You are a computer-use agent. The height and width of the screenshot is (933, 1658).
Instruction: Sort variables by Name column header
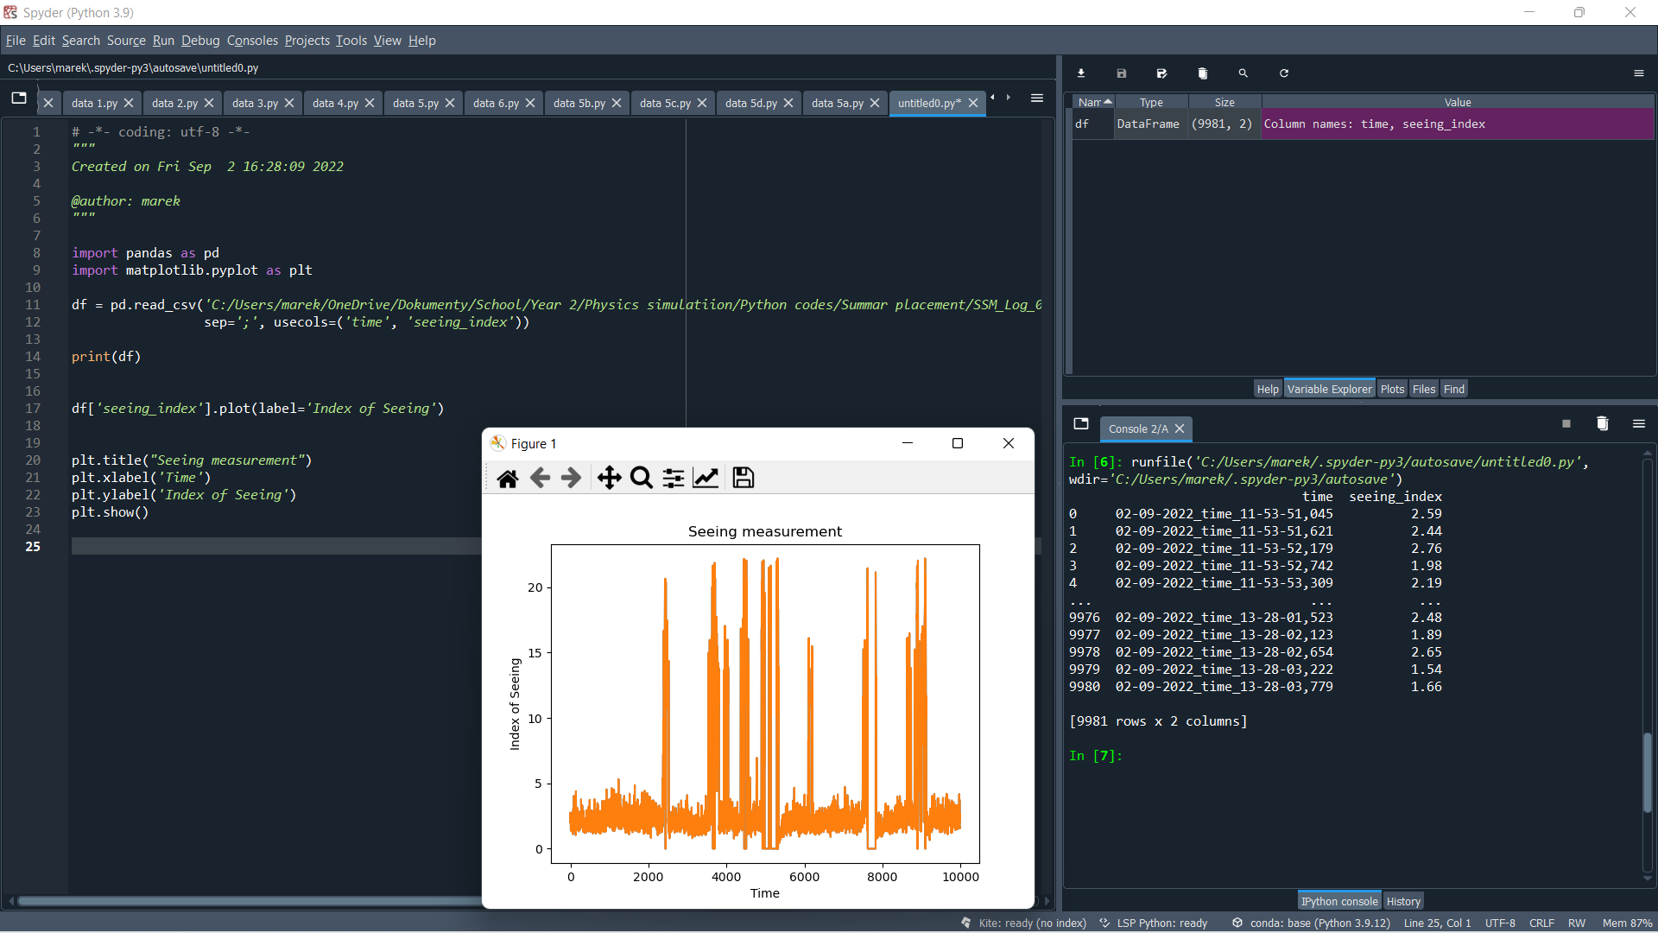pyautogui.click(x=1093, y=103)
